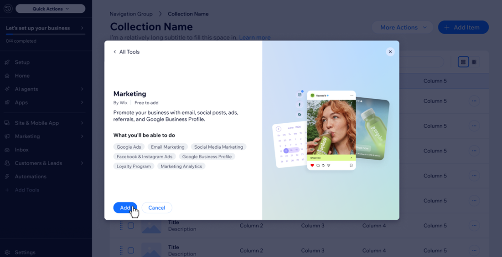Click the 0/4 completed text
This screenshot has width=502, height=257.
(21, 41)
